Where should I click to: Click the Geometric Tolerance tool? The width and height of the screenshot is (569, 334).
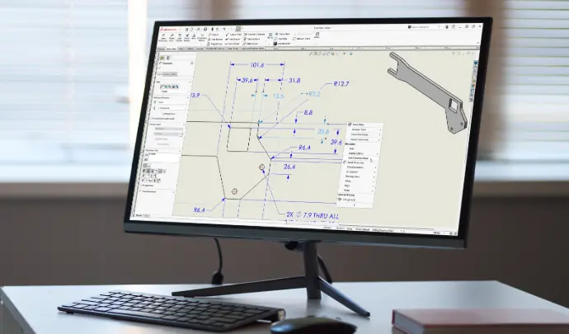coord(254,35)
